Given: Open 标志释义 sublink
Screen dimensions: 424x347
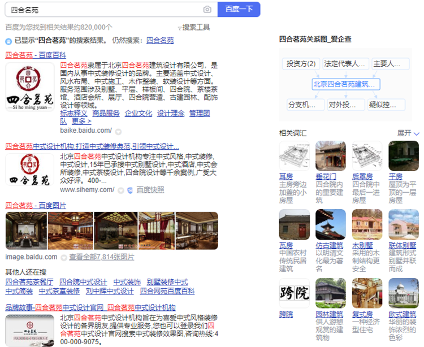Looking at the screenshot, I should pyautogui.click(x=73, y=114).
